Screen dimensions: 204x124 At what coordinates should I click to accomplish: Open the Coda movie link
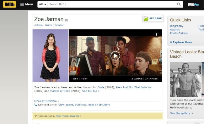(101, 87)
